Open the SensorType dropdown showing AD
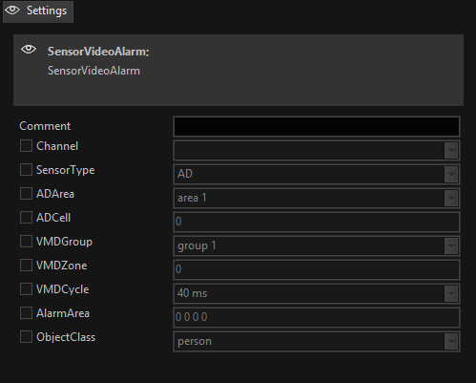The height and width of the screenshot is (383, 476). (x=317, y=174)
